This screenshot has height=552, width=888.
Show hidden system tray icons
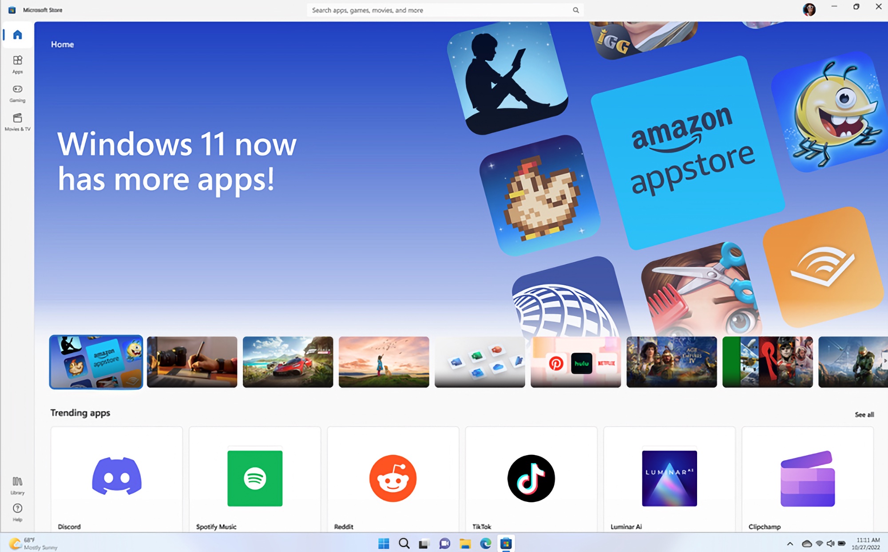point(790,544)
